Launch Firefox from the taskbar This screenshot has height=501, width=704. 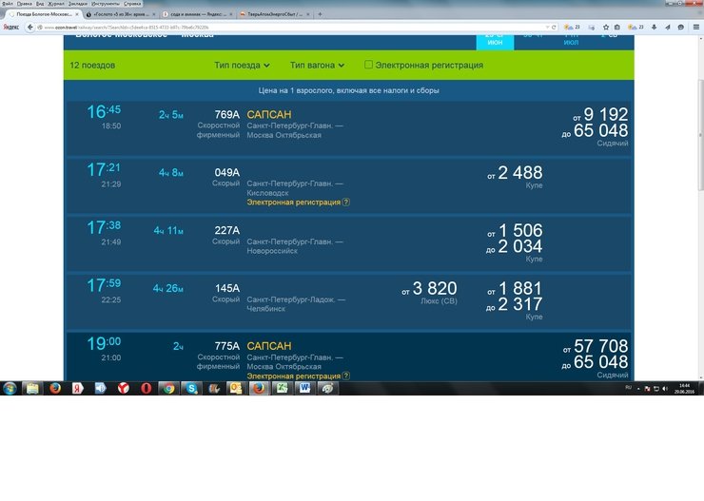pos(54,388)
